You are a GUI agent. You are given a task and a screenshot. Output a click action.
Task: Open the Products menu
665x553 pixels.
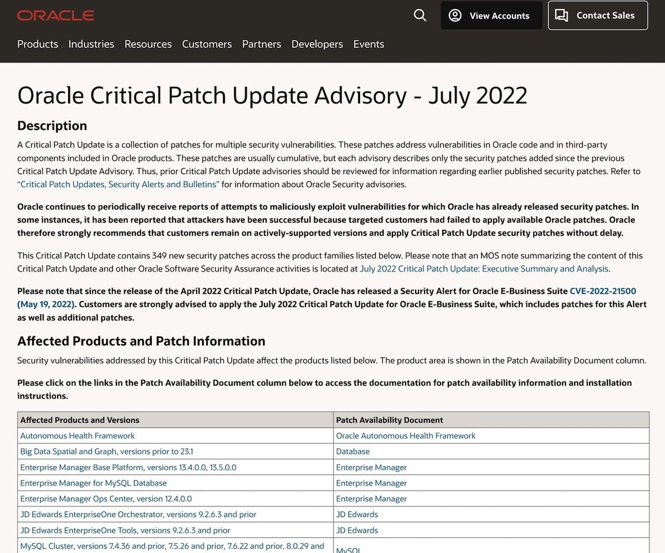pos(38,44)
